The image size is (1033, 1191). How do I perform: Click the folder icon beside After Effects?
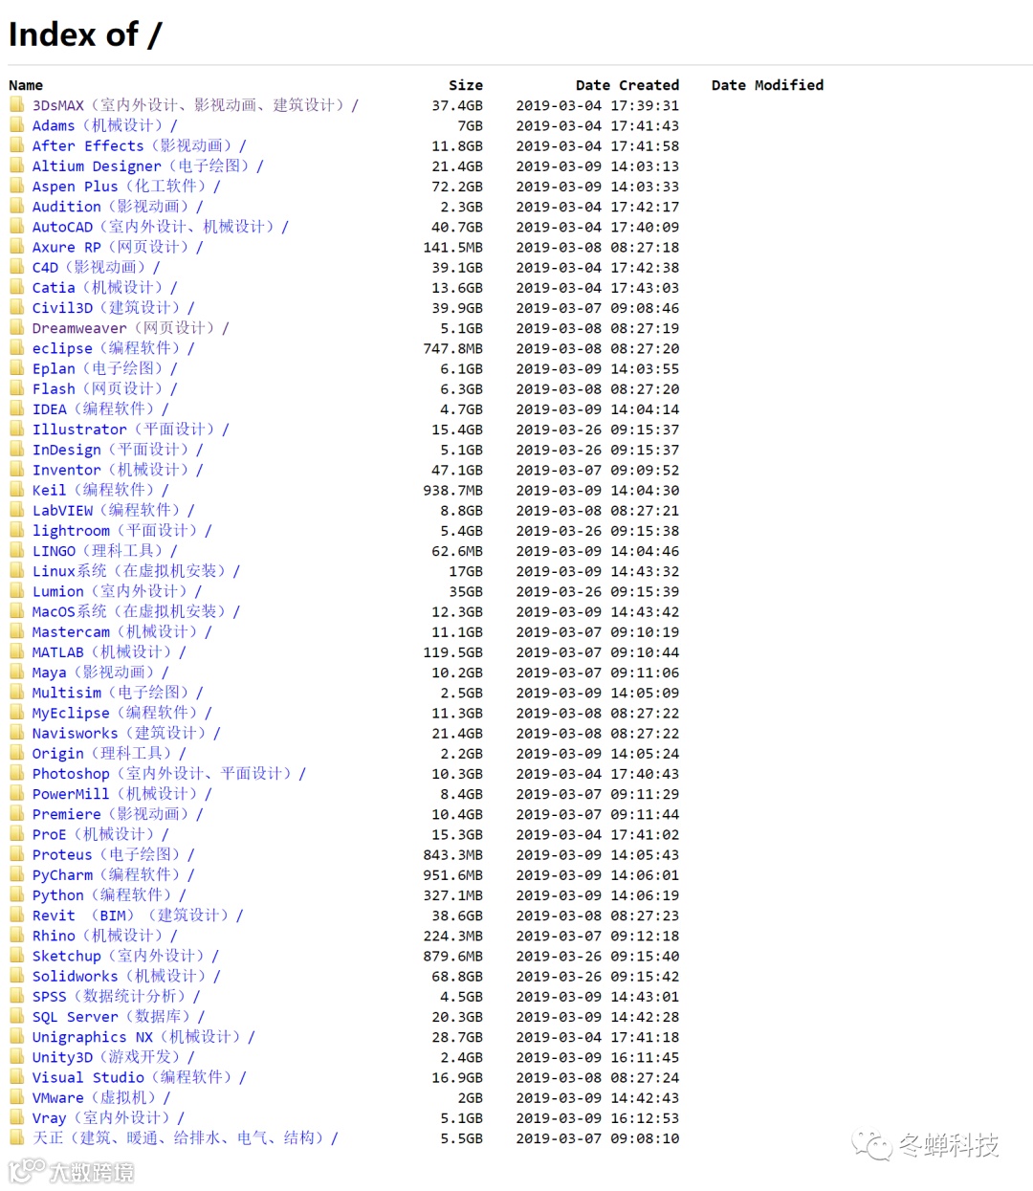(17, 145)
